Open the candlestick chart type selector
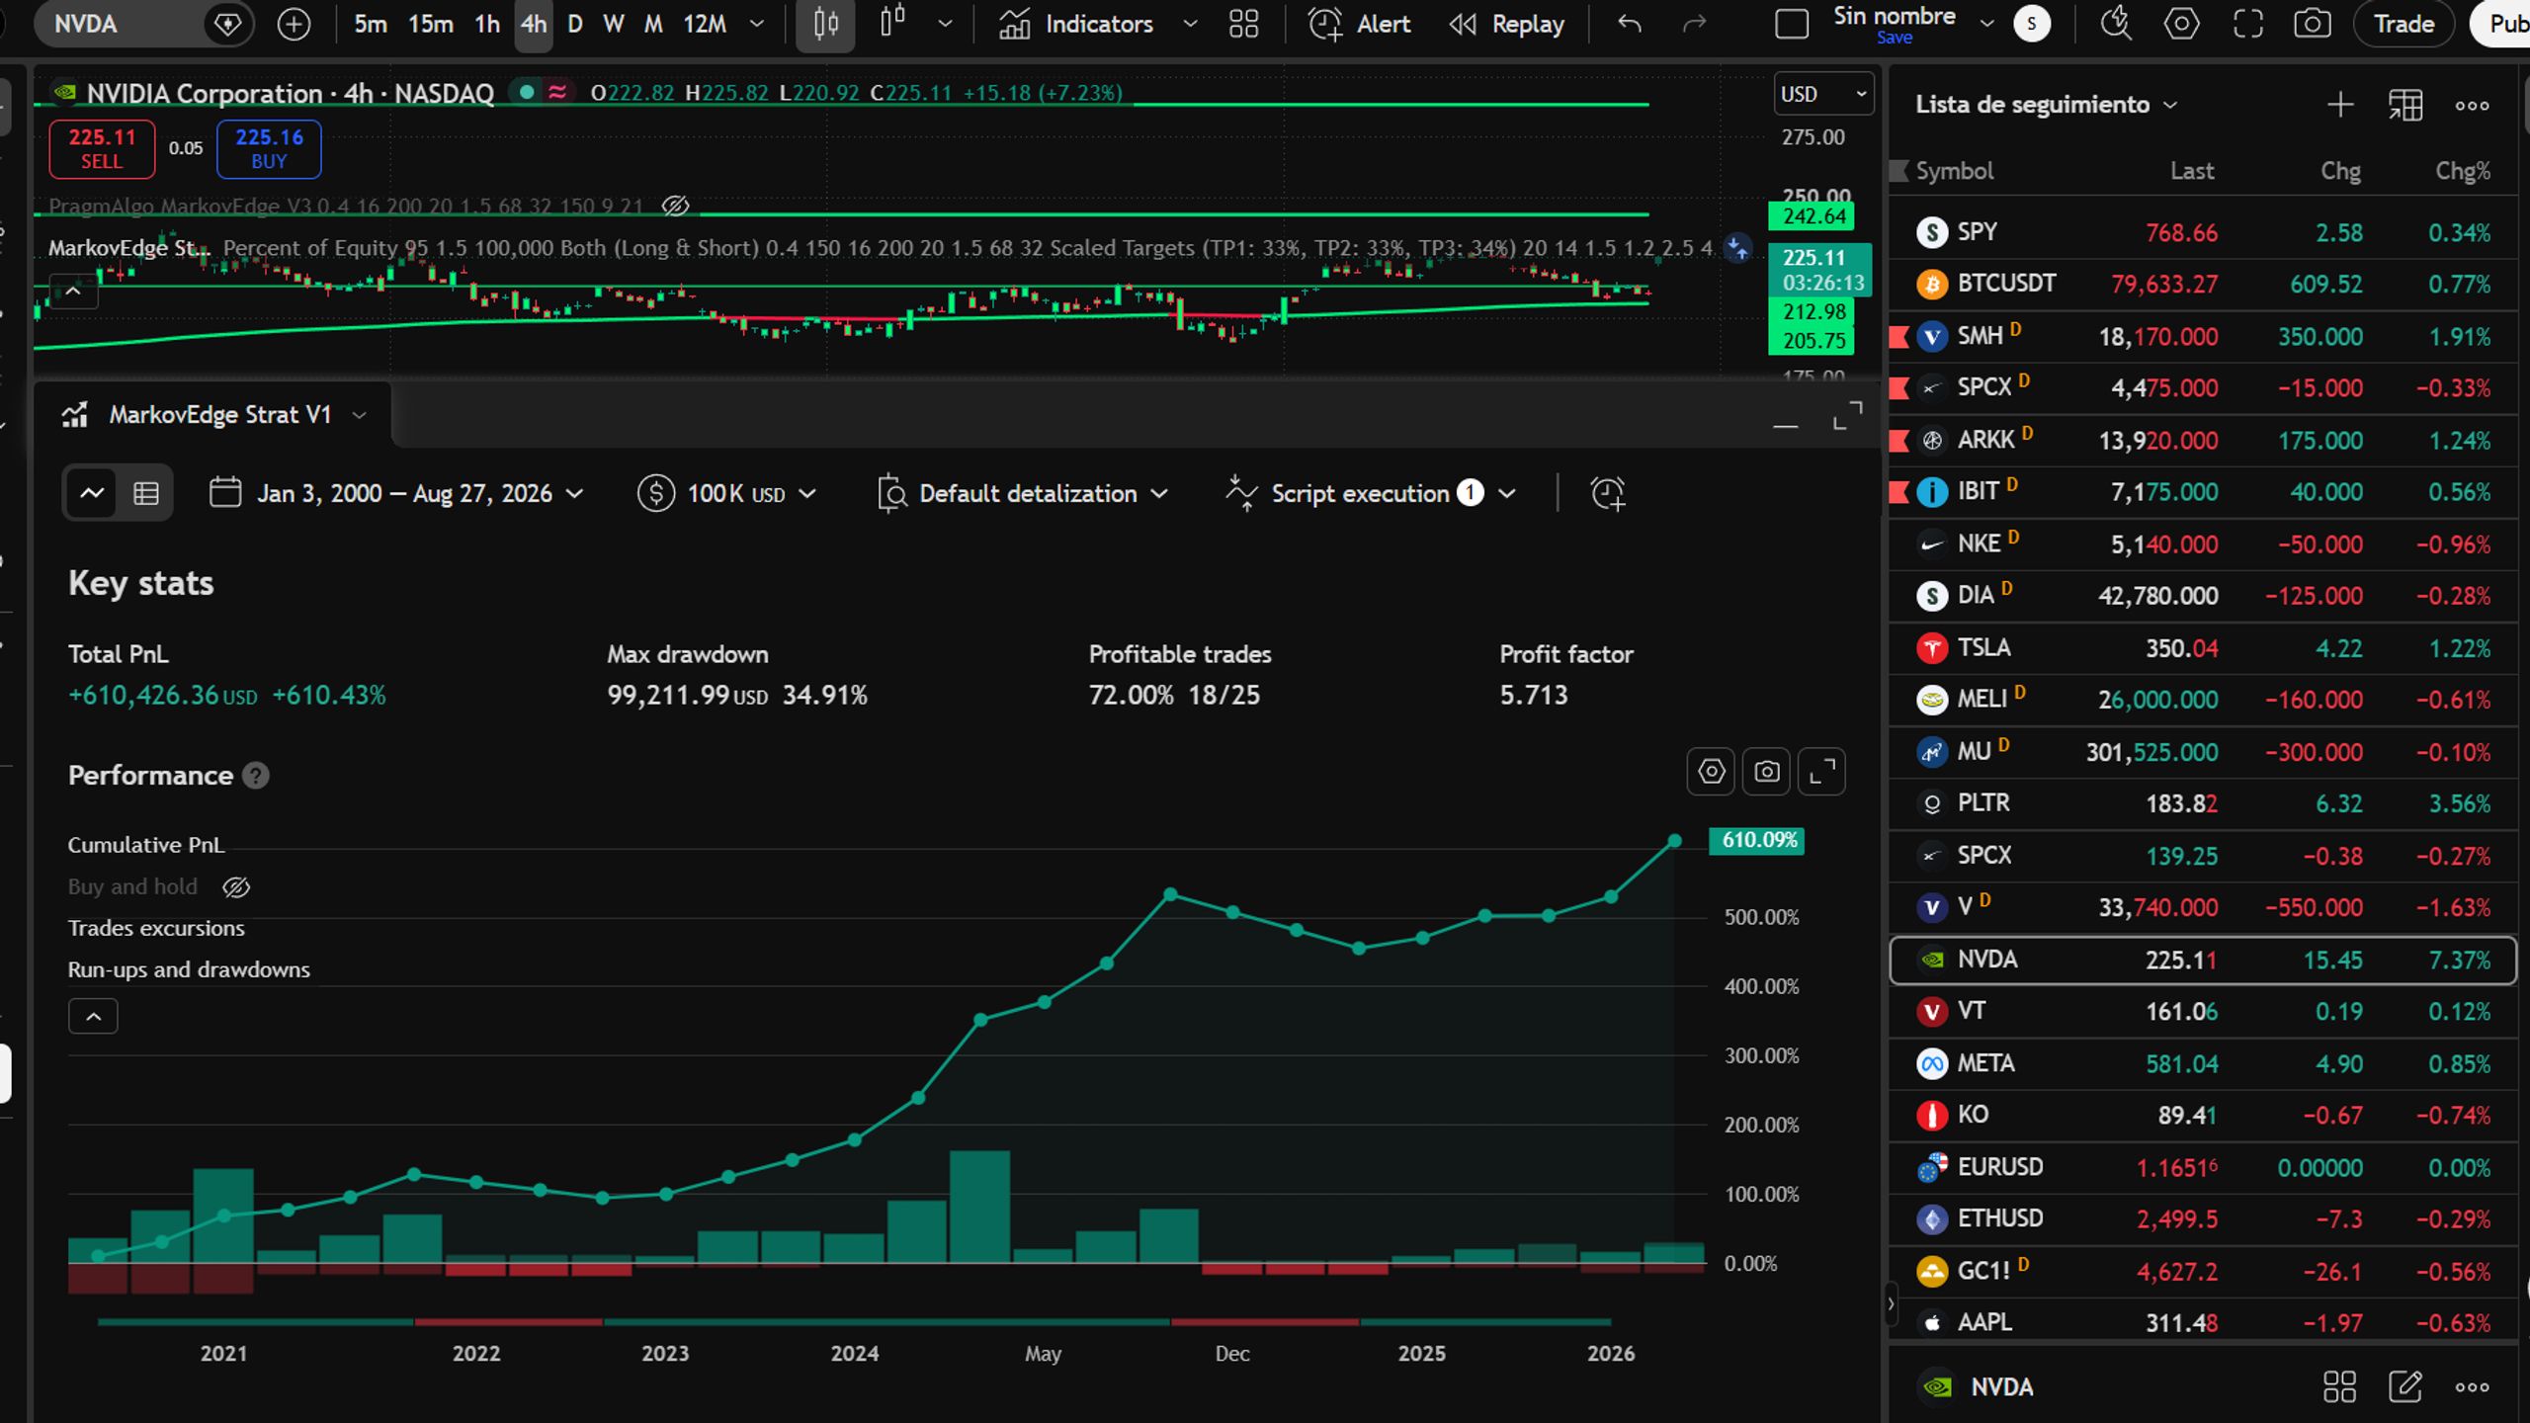Viewport: 2530px width, 1423px height. click(825, 24)
